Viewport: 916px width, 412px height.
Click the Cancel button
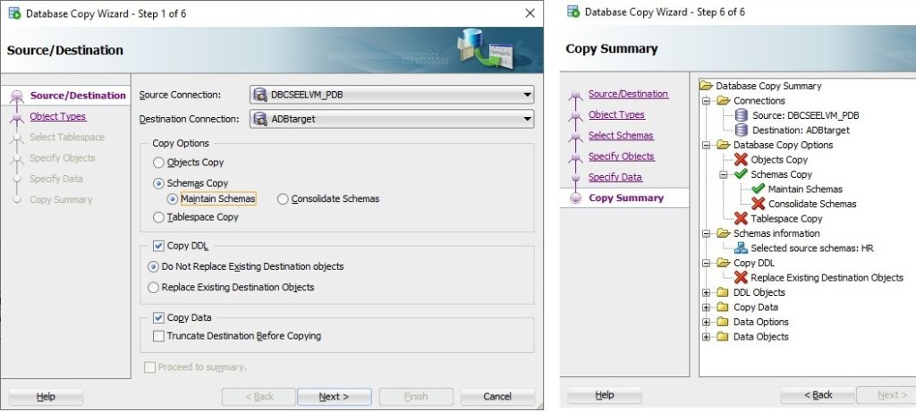[497, 396]
